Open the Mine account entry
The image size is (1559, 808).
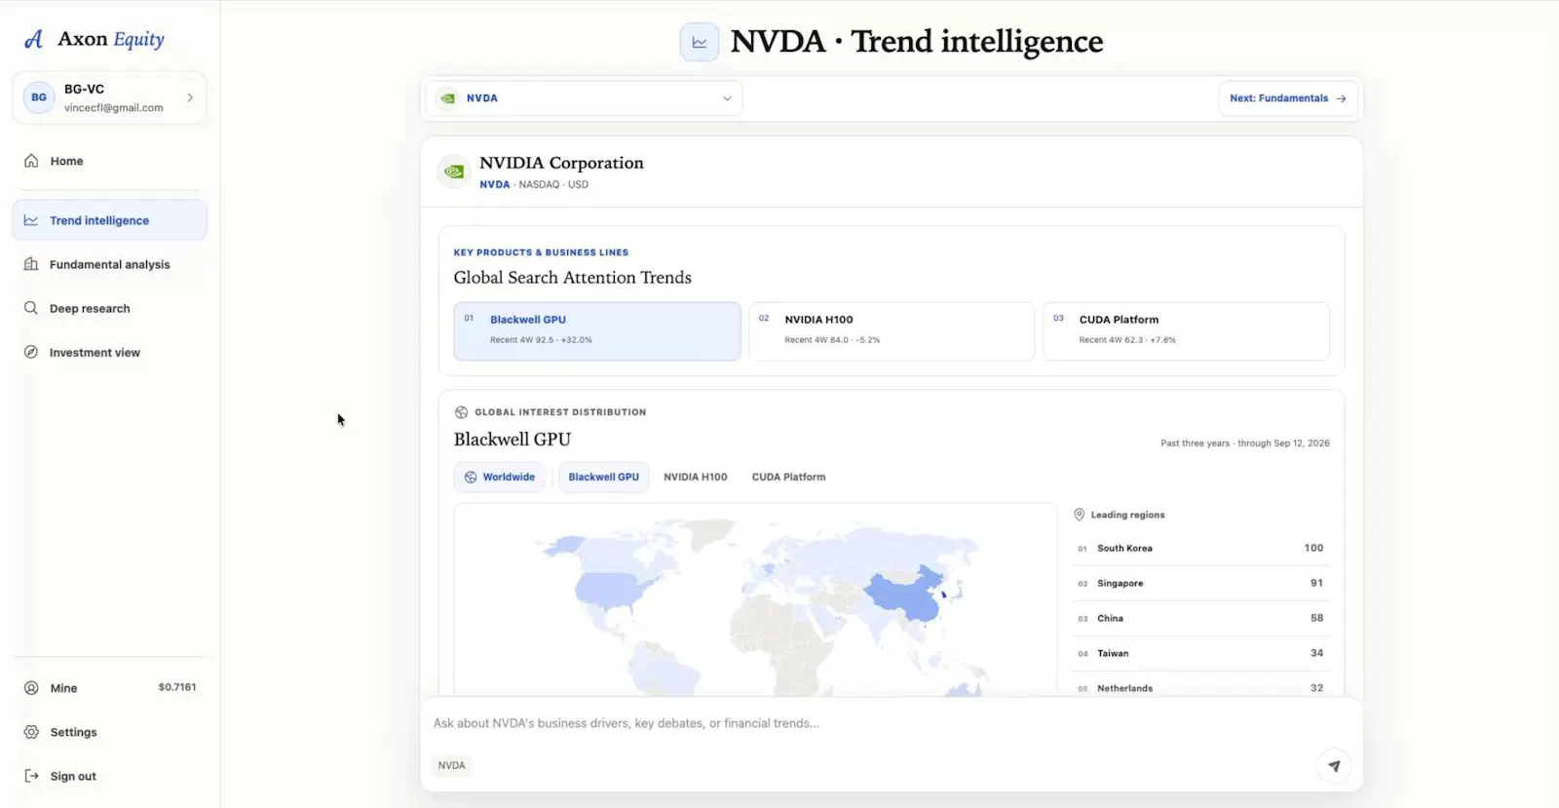point(109,688)
